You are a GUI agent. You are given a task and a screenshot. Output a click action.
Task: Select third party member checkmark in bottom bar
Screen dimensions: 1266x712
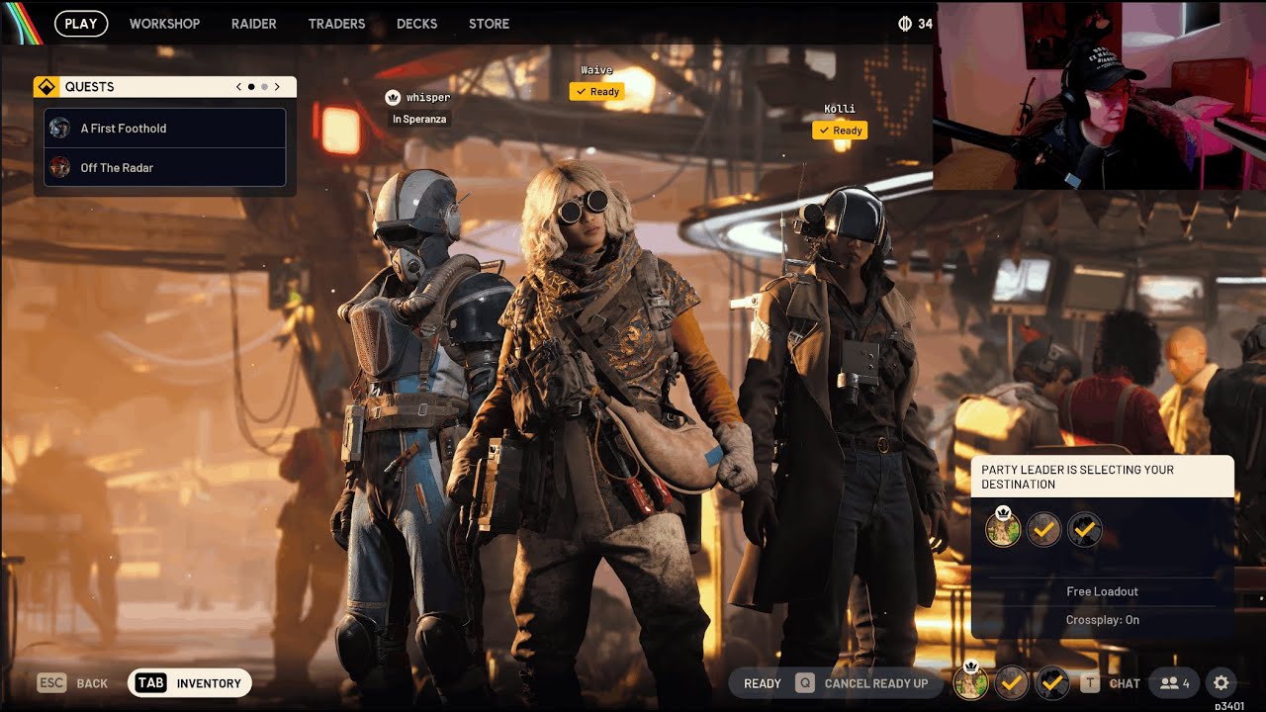pyautogui.click(x=1052, y=682)
